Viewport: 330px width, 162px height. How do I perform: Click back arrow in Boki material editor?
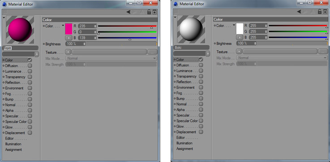(299, 11)
